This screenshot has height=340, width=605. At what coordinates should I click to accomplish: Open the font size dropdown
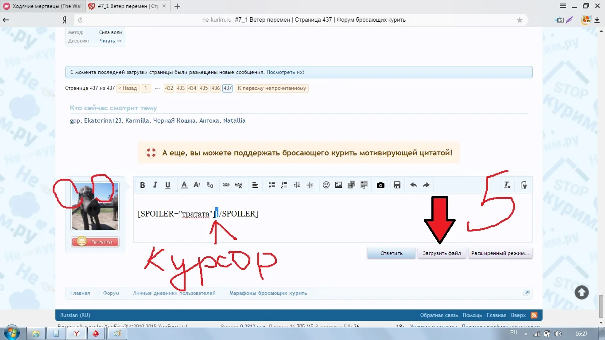point(197,185)
